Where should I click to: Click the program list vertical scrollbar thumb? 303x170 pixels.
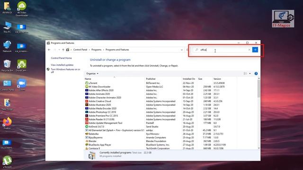259,89
